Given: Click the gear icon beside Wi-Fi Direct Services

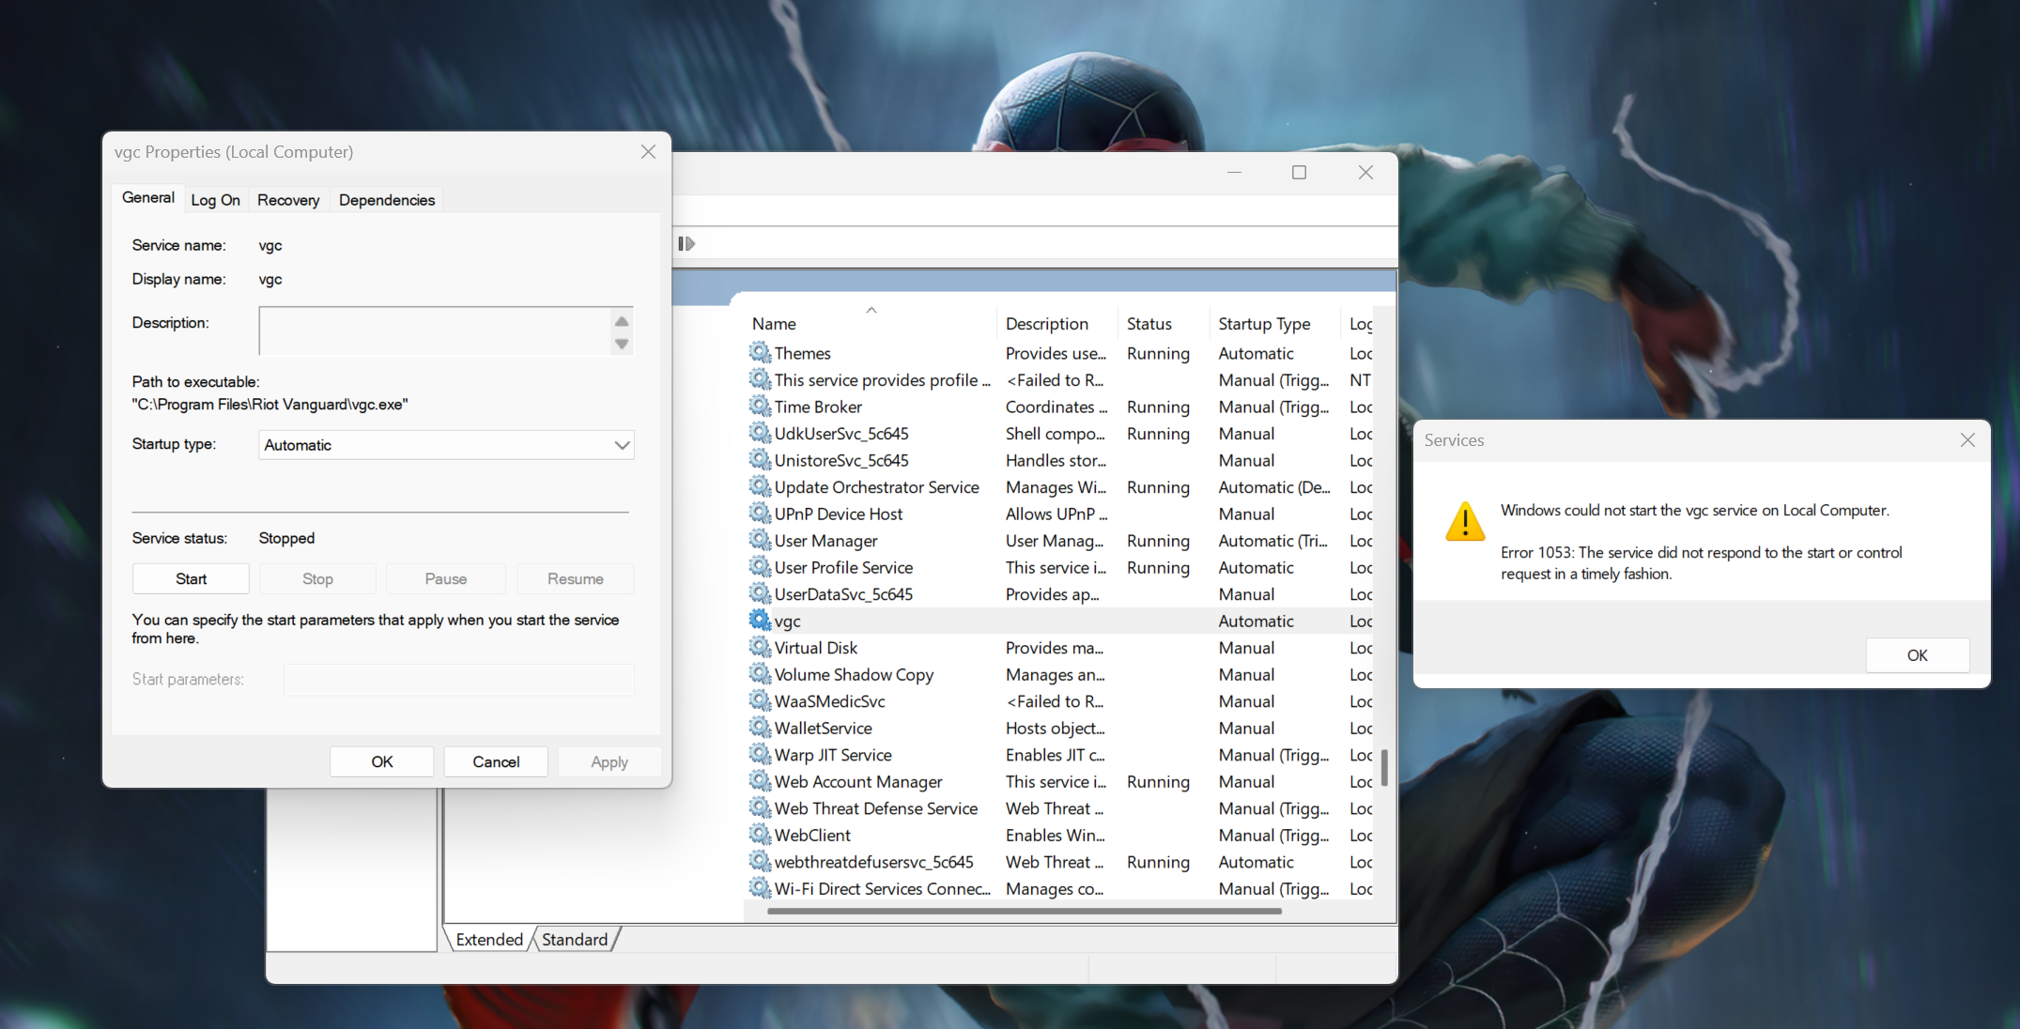Looking at the screenshot, I should (760, 888).
